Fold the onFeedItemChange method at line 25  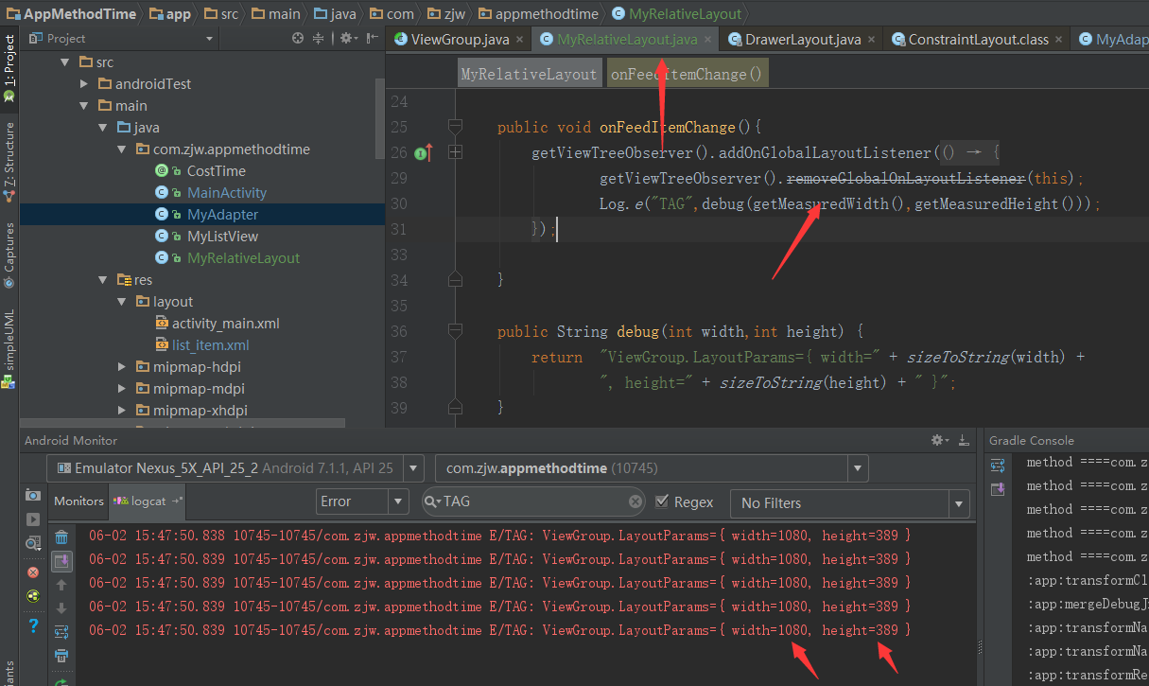point(455,126)
